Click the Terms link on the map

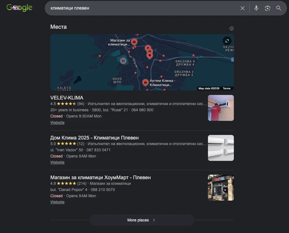(227, 88)
